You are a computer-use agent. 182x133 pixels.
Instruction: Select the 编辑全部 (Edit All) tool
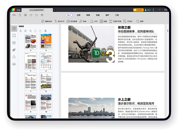pyautogui.click(x=46, y=21)
